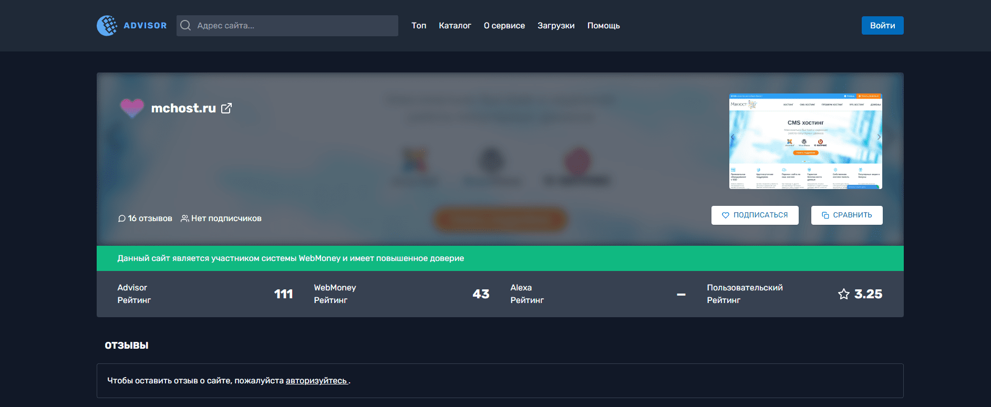Follow the авторизуйтесь link
Screen dimensions: 991x407
(316, 381)
